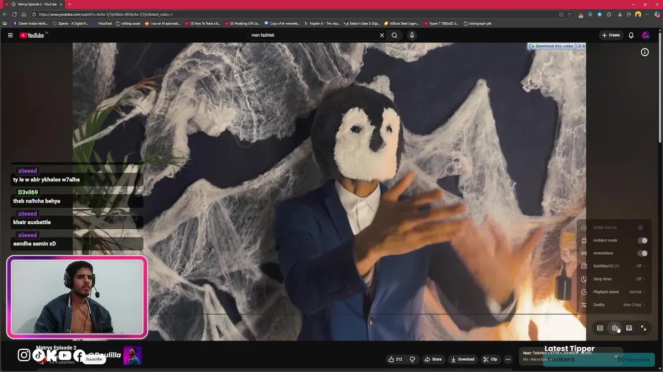This screenshot has width=663, height=372.
Task: Subscribe to the channel
Action: pos(94,359)
